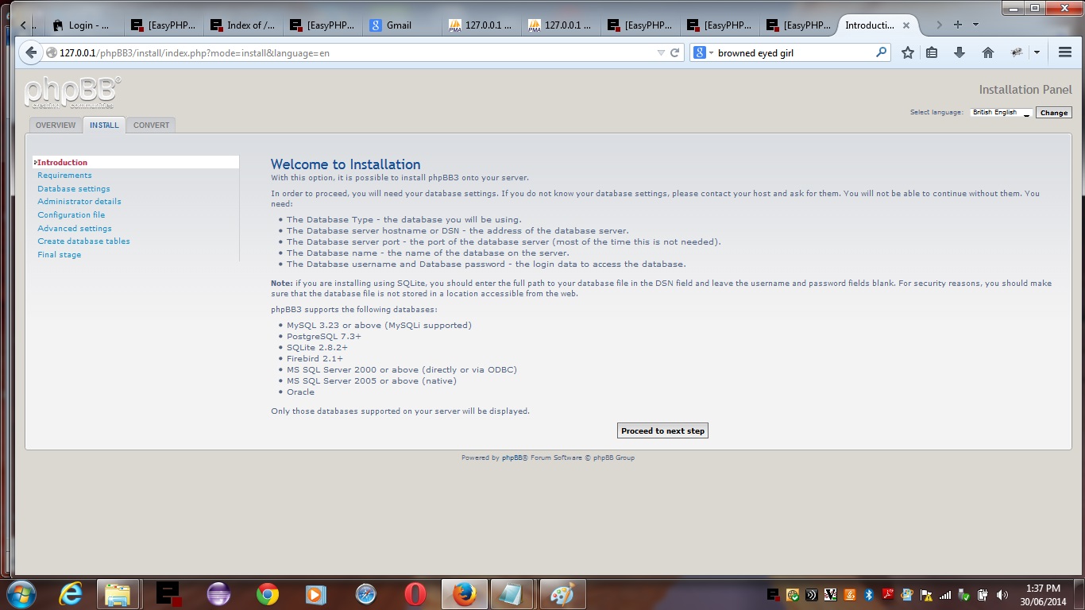Screen dimensions: 1085x610
Task: Select Introduction in install steps
Action: [x=62, y=162]
